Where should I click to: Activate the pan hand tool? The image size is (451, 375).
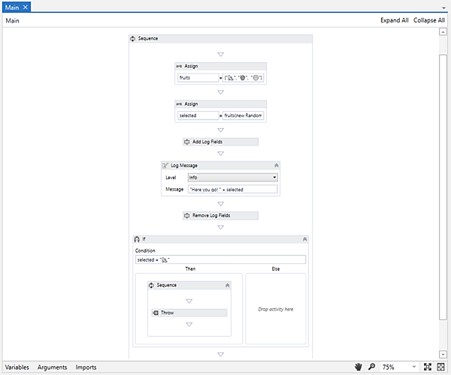point(359,367)
